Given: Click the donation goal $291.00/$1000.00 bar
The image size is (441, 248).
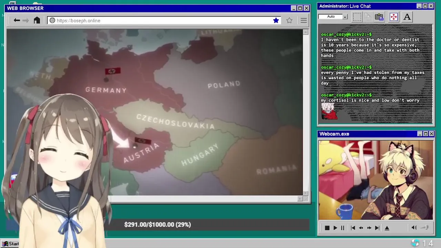Looking at the screenshot, I should [157, 225].
